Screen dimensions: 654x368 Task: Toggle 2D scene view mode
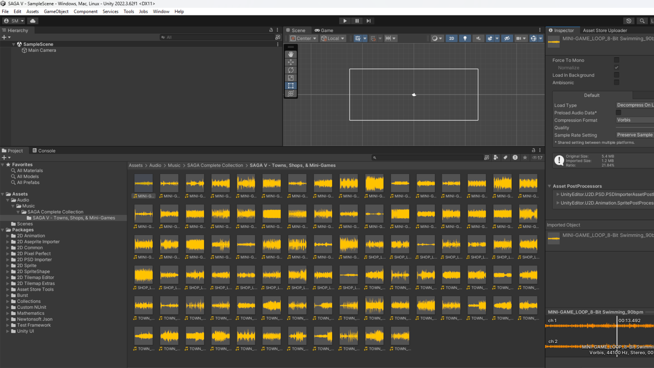pos(451,38)
